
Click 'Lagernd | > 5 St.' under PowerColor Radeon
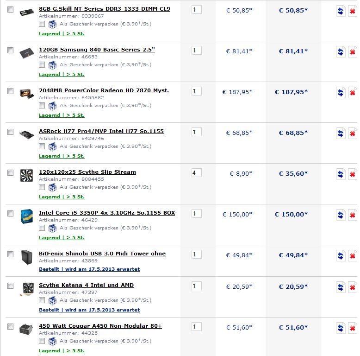pyautogui.click(x=62, y=115)
